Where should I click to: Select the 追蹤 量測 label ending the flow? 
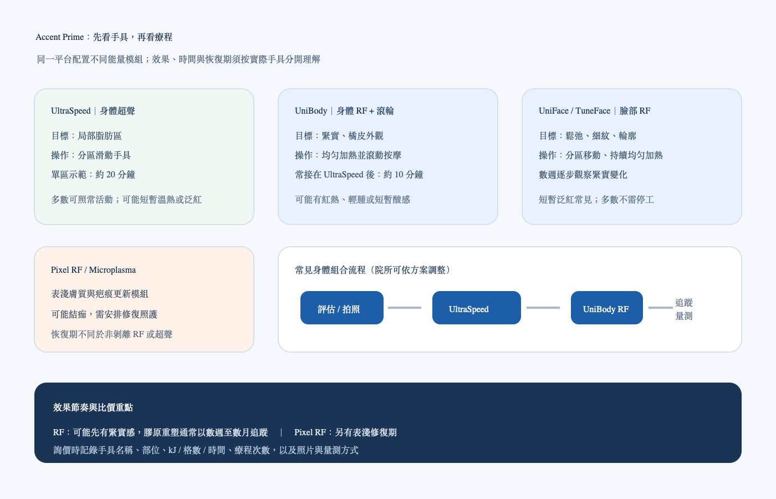pyautogui.click(x=684, y=309)
